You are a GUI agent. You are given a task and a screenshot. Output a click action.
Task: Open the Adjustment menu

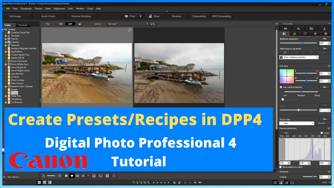[59, 9]
